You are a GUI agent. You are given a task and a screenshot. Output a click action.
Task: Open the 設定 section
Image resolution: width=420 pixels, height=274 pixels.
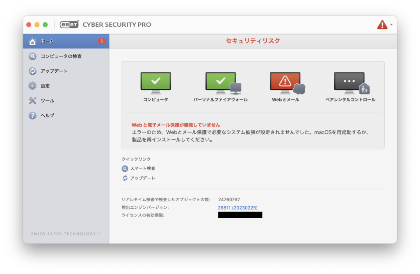pos(66,86)
